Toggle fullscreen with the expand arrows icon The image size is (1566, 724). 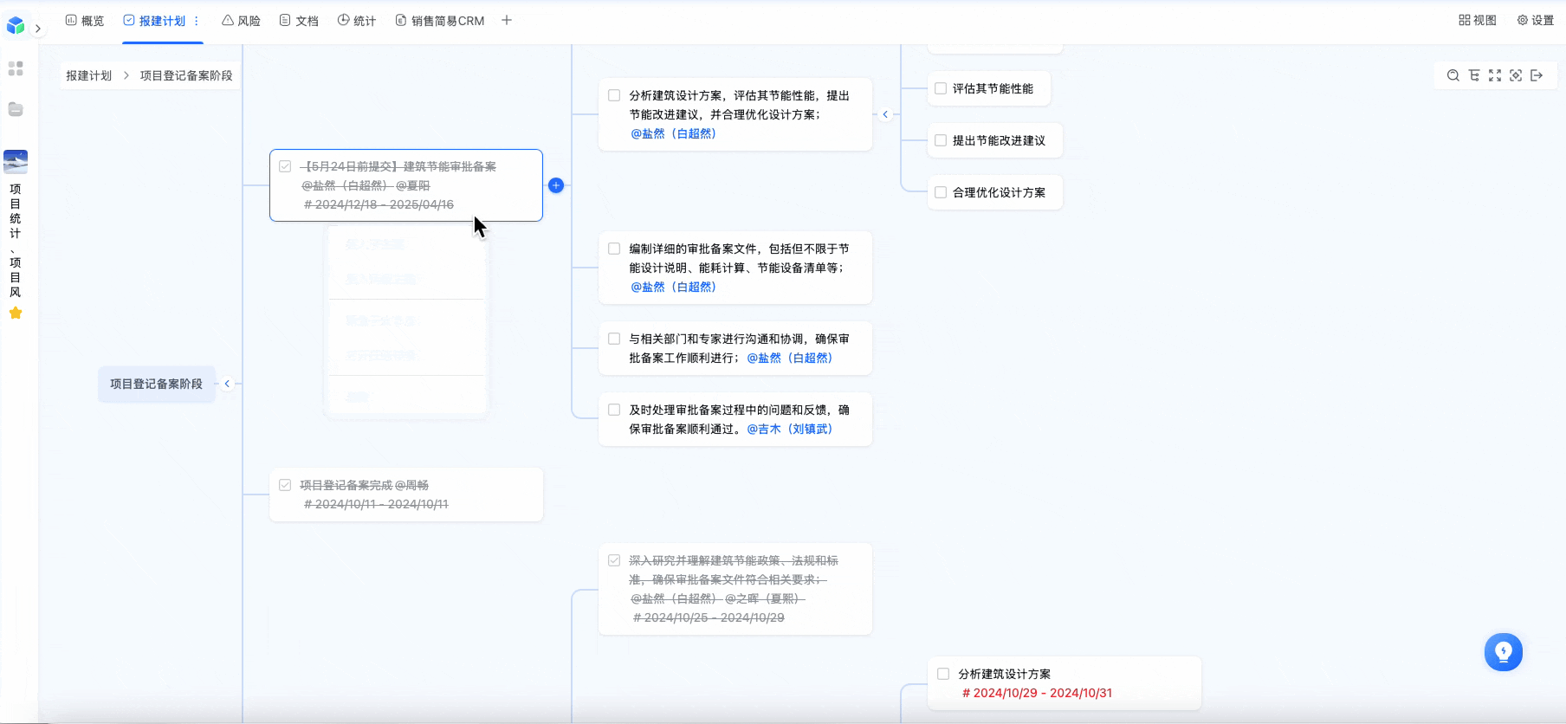1495,75
